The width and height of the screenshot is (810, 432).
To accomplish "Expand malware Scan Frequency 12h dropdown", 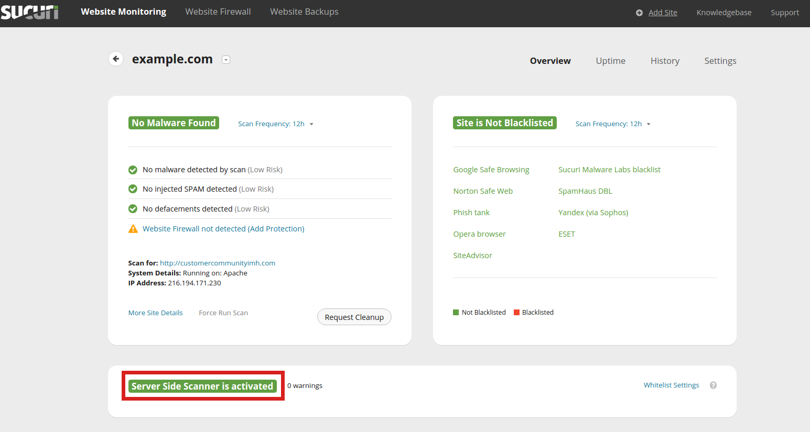I will (275, 124).
